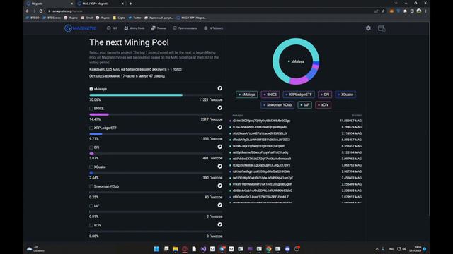Toggle XQuake legend chip under chart
Viewport: 453px width, 254px height.
tap(345, 95)
